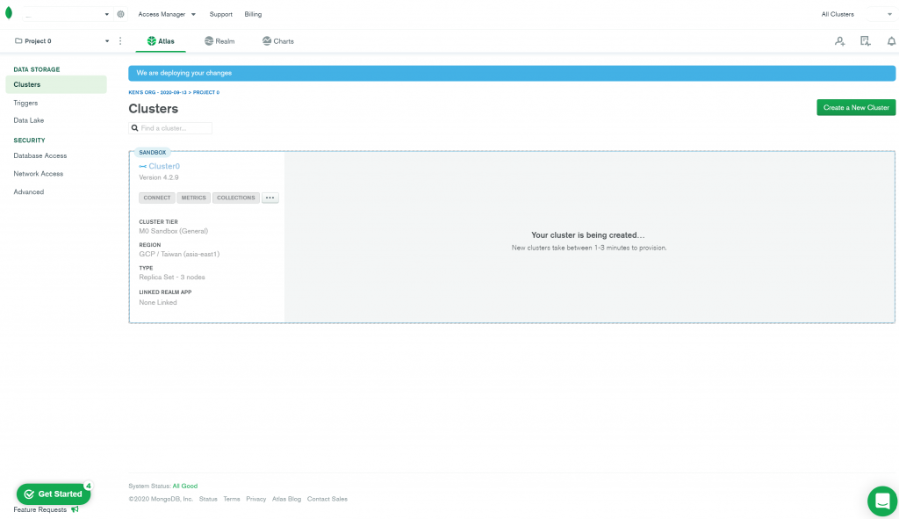Focus the Find a cluster search field
Viewport: 899px width, 519px height.
tap(170, 128)
